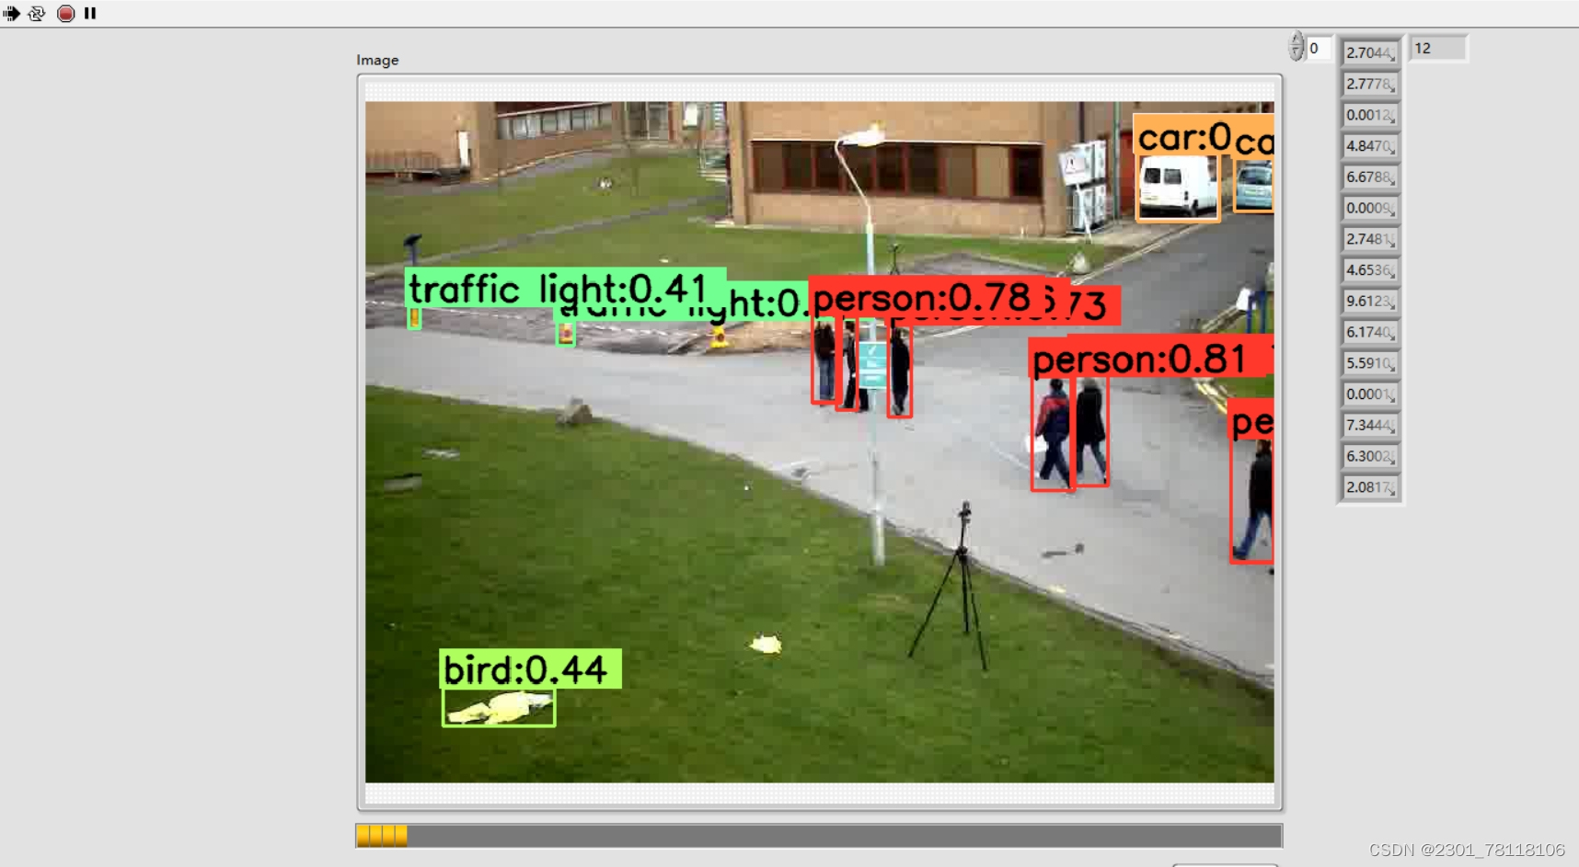Select the Run Continuously icon
Screen dimensions: 1579x867
(38, 13)
